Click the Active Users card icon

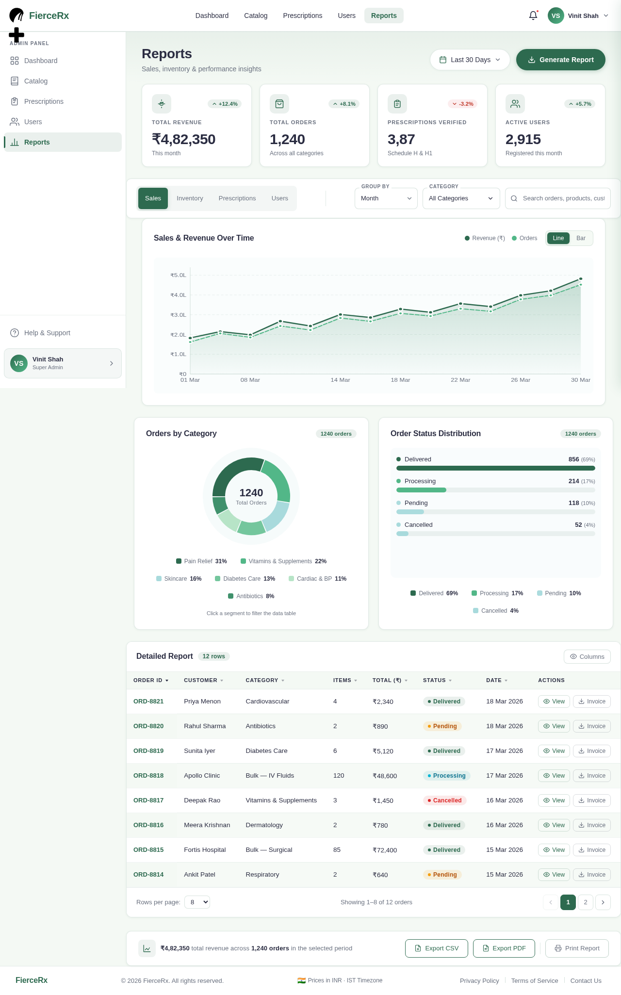tap(515, 104)
